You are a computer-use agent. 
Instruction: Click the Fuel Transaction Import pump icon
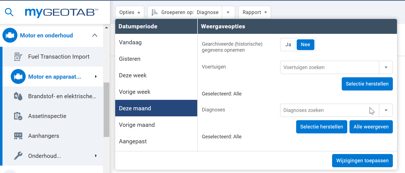tap(18, 57)
